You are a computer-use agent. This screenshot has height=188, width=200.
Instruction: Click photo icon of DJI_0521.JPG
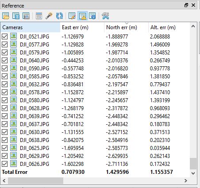pyautogui.click(x=13, y=36)
